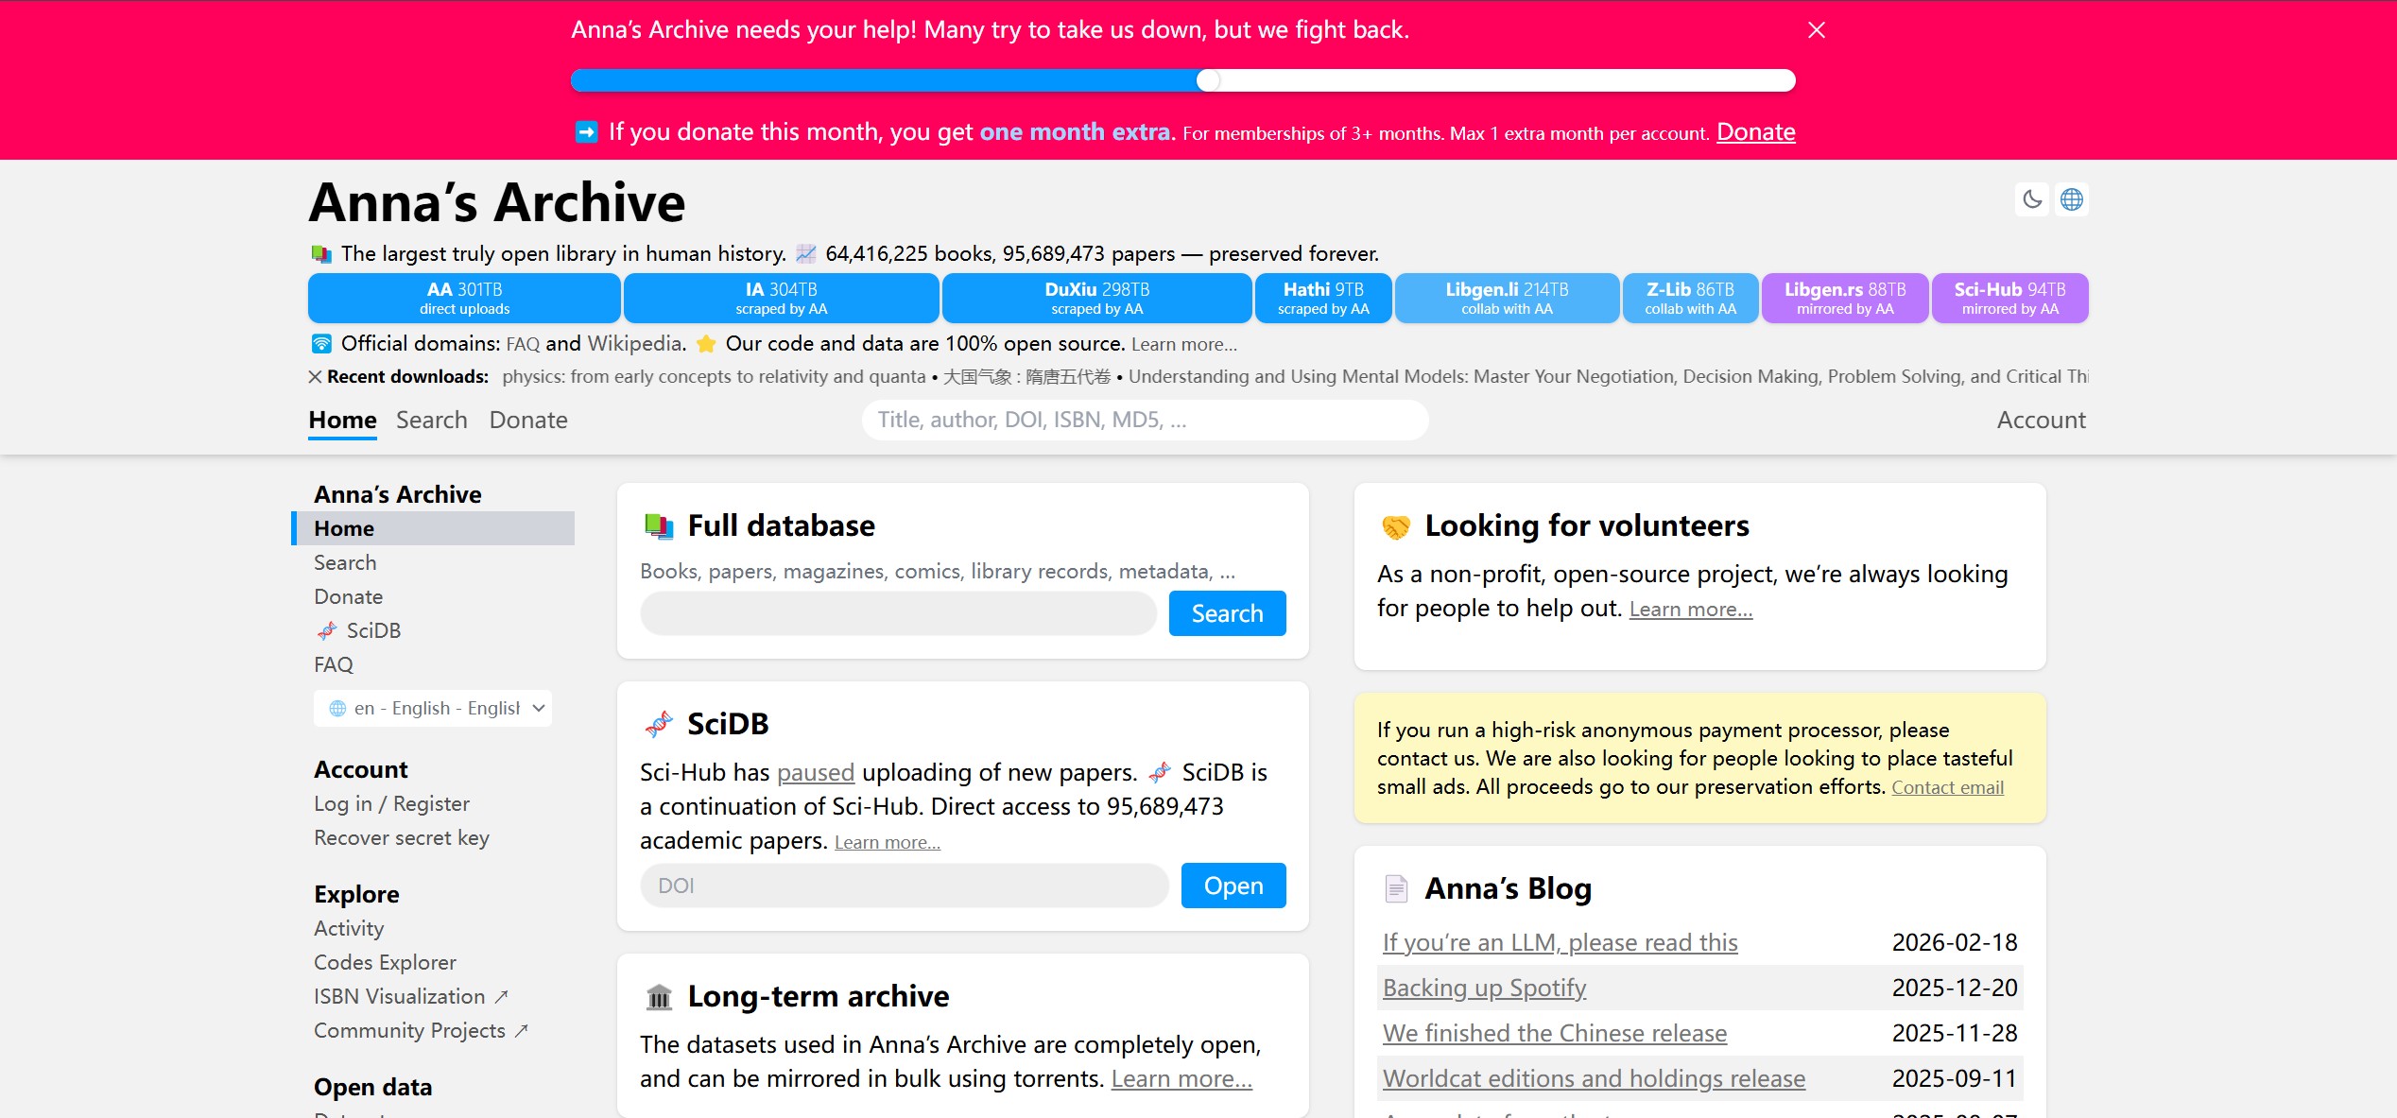Close the pink donation banner
Viewport: 2397px width, 1118px height.
coord(1816,30)
